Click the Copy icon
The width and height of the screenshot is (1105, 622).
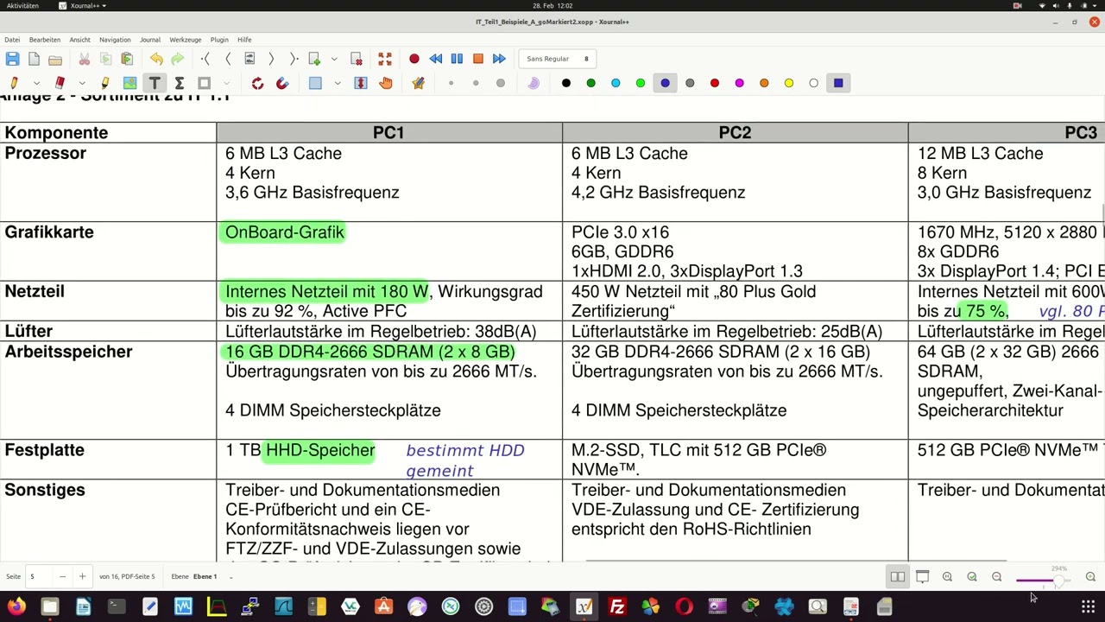click(x=105, y=59)
